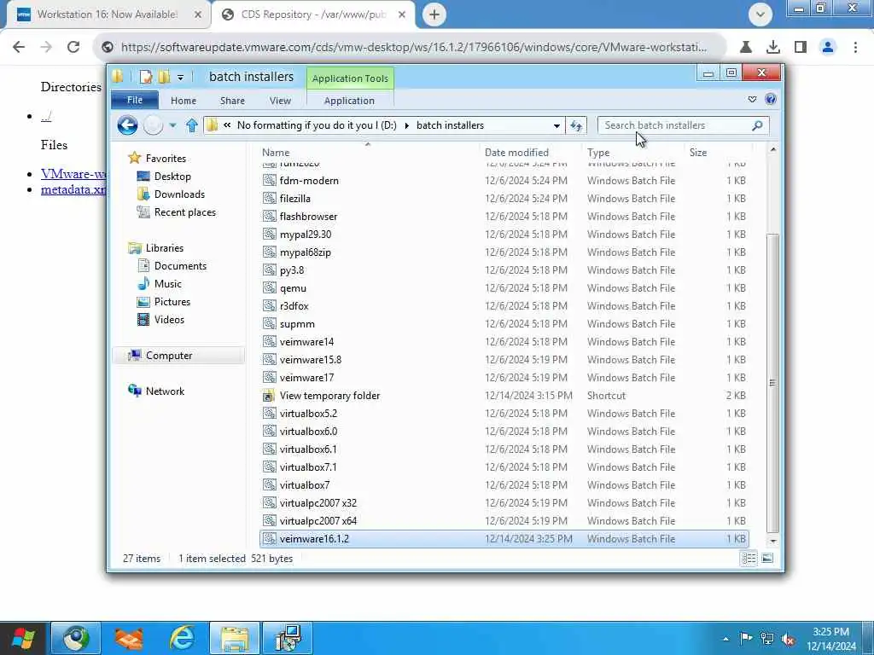Sort by Name column header

276,153
